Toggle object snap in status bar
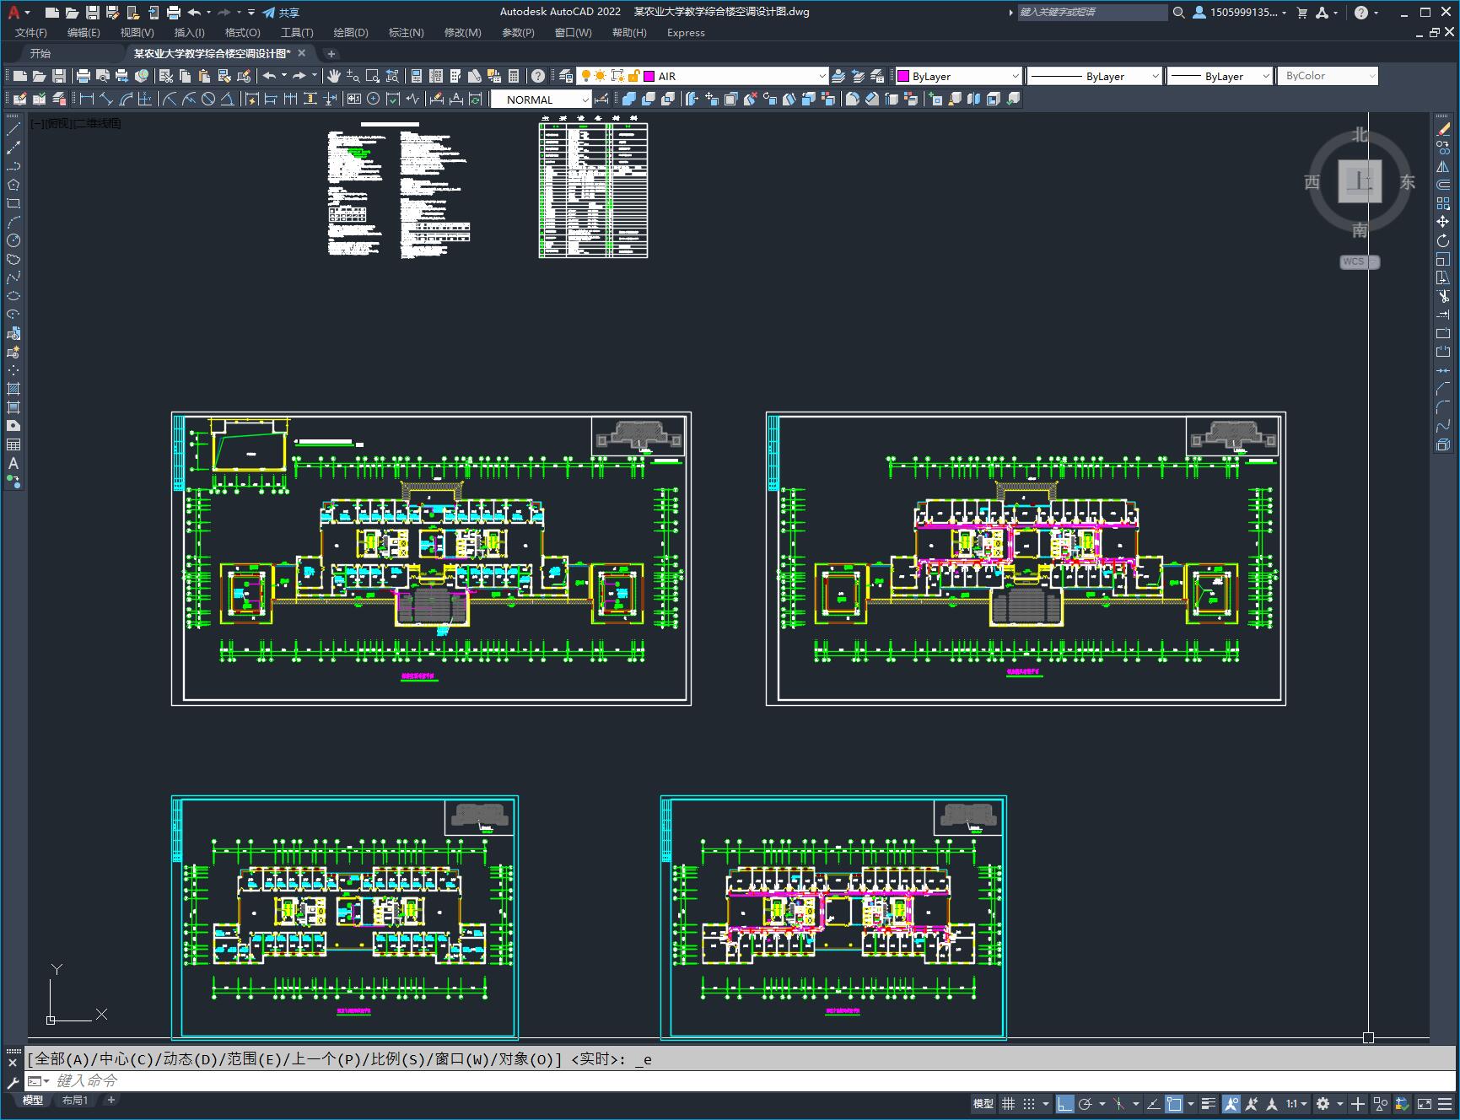The width and height of the screenshot is (1460, 1120). (1174, 1103)
